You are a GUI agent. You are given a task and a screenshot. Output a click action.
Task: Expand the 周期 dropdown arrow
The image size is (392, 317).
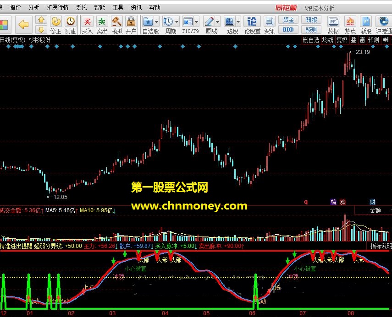coord(177,22)
